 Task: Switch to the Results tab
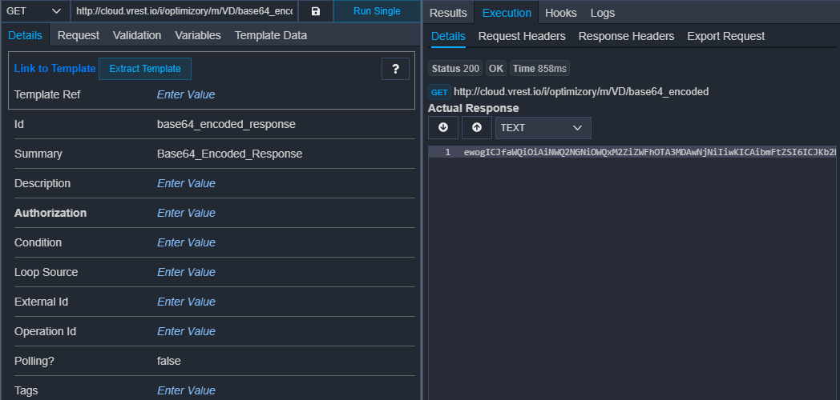pyautogui.click(x=448, y=13)
